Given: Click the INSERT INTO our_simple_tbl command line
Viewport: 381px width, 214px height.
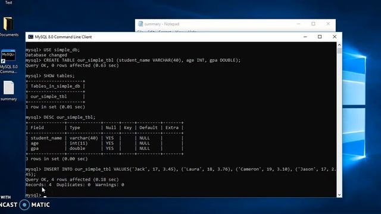Looking at the screenshot, I should (x=181, y=172).
